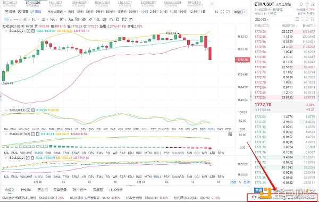
Task: Click the measure ruler tool icon
Action: point(90,20)
